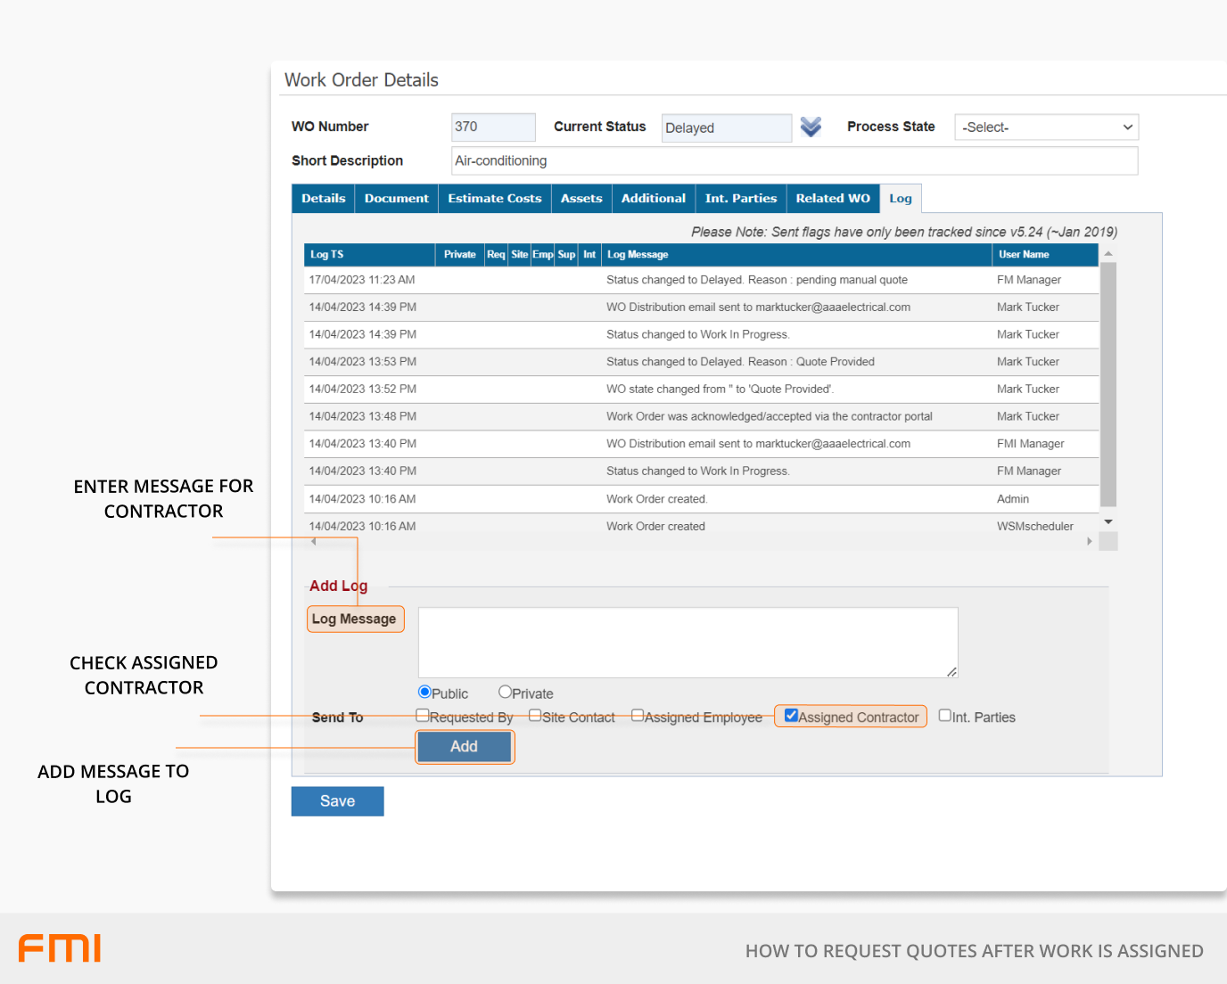Tick the Site Contact checkbox

535,716
